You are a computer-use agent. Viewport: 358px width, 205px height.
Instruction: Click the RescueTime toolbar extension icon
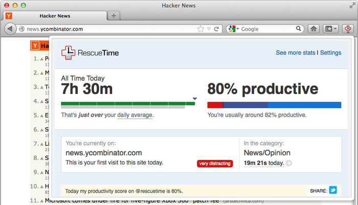click(347, 29)
